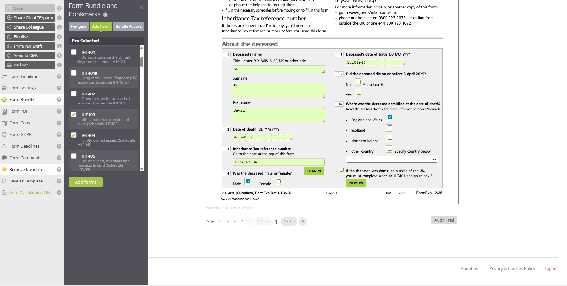Uncheck the IHT403 schedule checkbox
This screenshot has width=567, height=286.
(73, 114)
